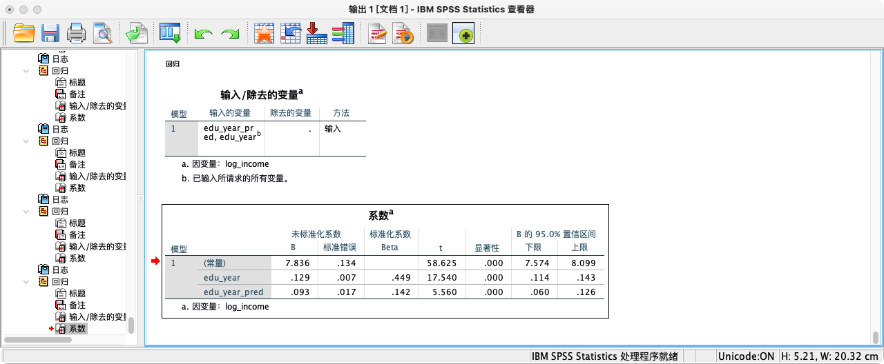
Task: Click the greyed-out gray square toolbar icon
Action: tap(437, 33)
